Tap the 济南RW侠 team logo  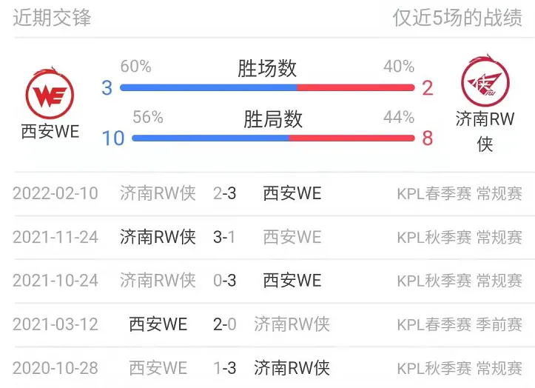(485, 81)
